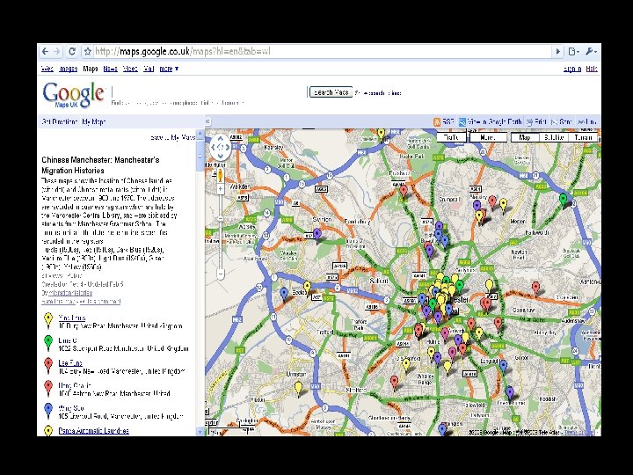Open the migrationhistories author link
Image resolution: width=633 pixels, height=475 pixels.
(70, 293)
